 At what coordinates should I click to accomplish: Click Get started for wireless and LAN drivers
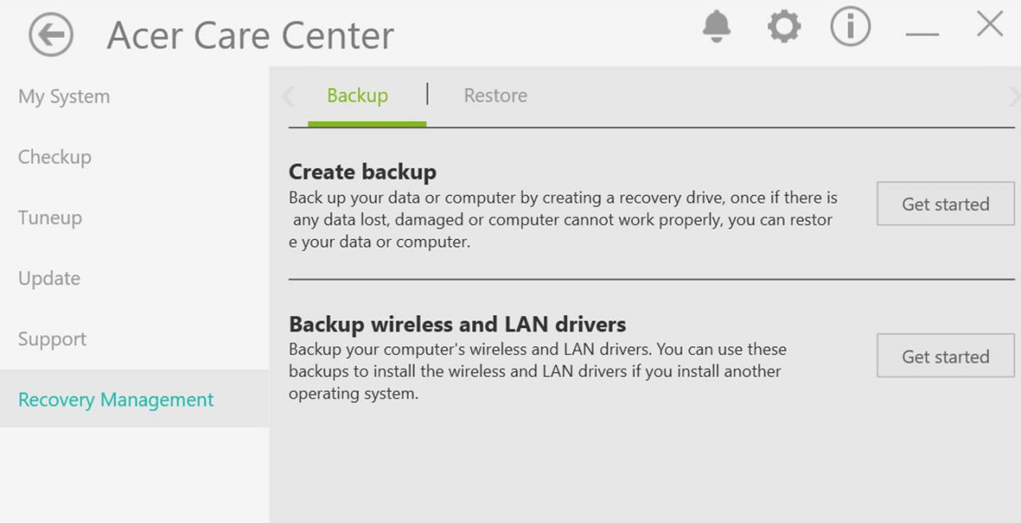coord(945,356)
